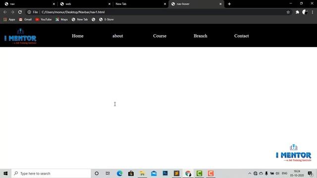
Task: Open orange Camtasia recorder icon on taskbar
Action: click(211, 174)
